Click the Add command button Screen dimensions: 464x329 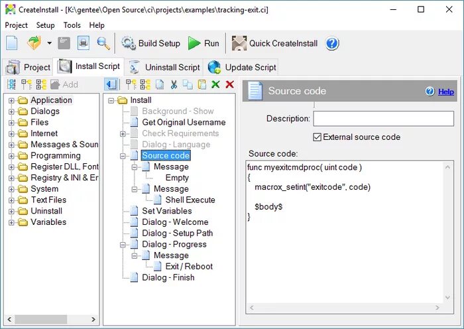tap(64, 84)
